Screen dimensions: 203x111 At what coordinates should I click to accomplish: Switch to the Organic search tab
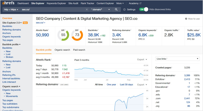(x=62, y=50)
